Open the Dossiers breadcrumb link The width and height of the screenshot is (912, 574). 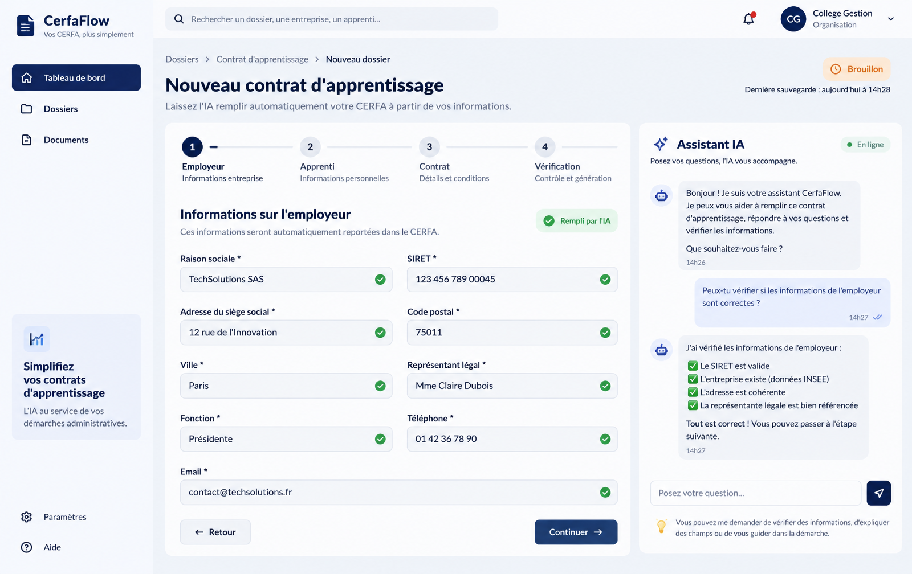[x=182, y=59]
